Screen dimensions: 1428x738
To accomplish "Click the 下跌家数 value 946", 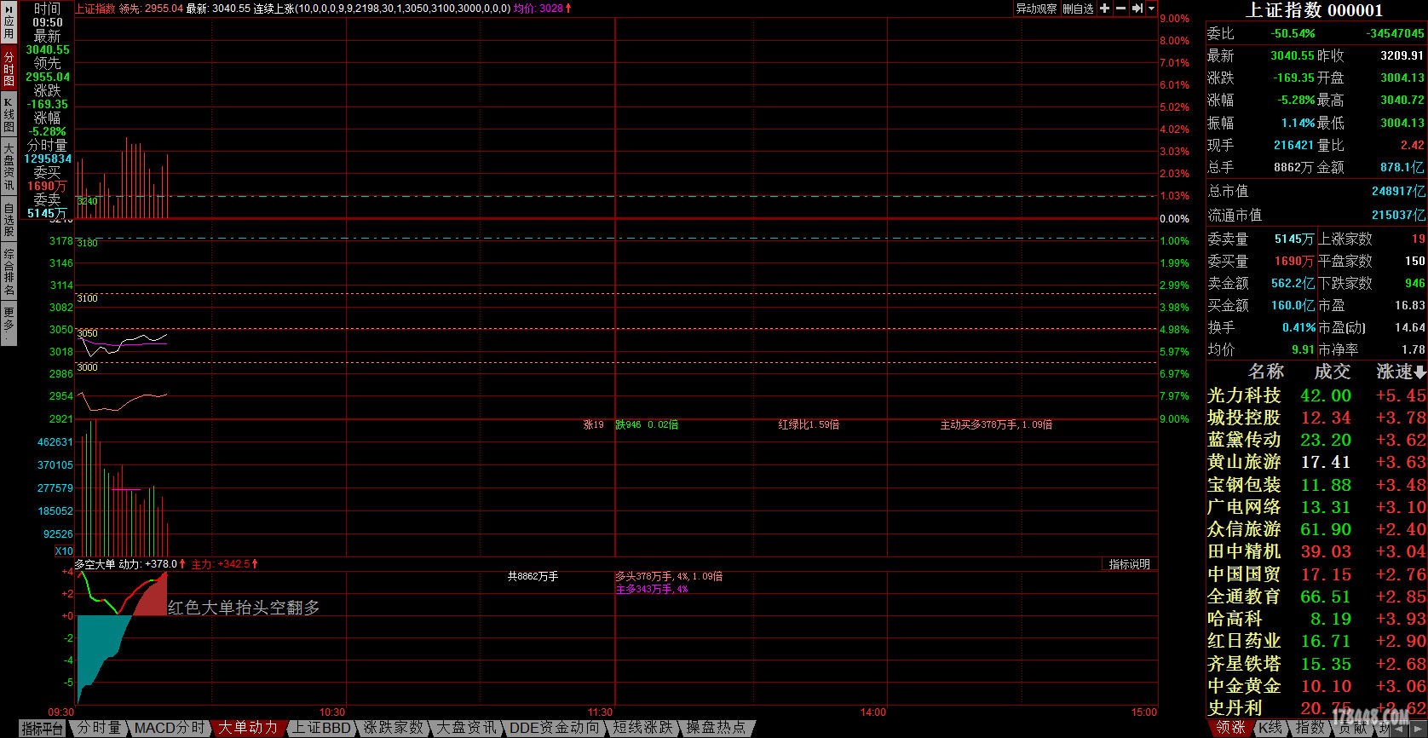I will point(1414,283).
